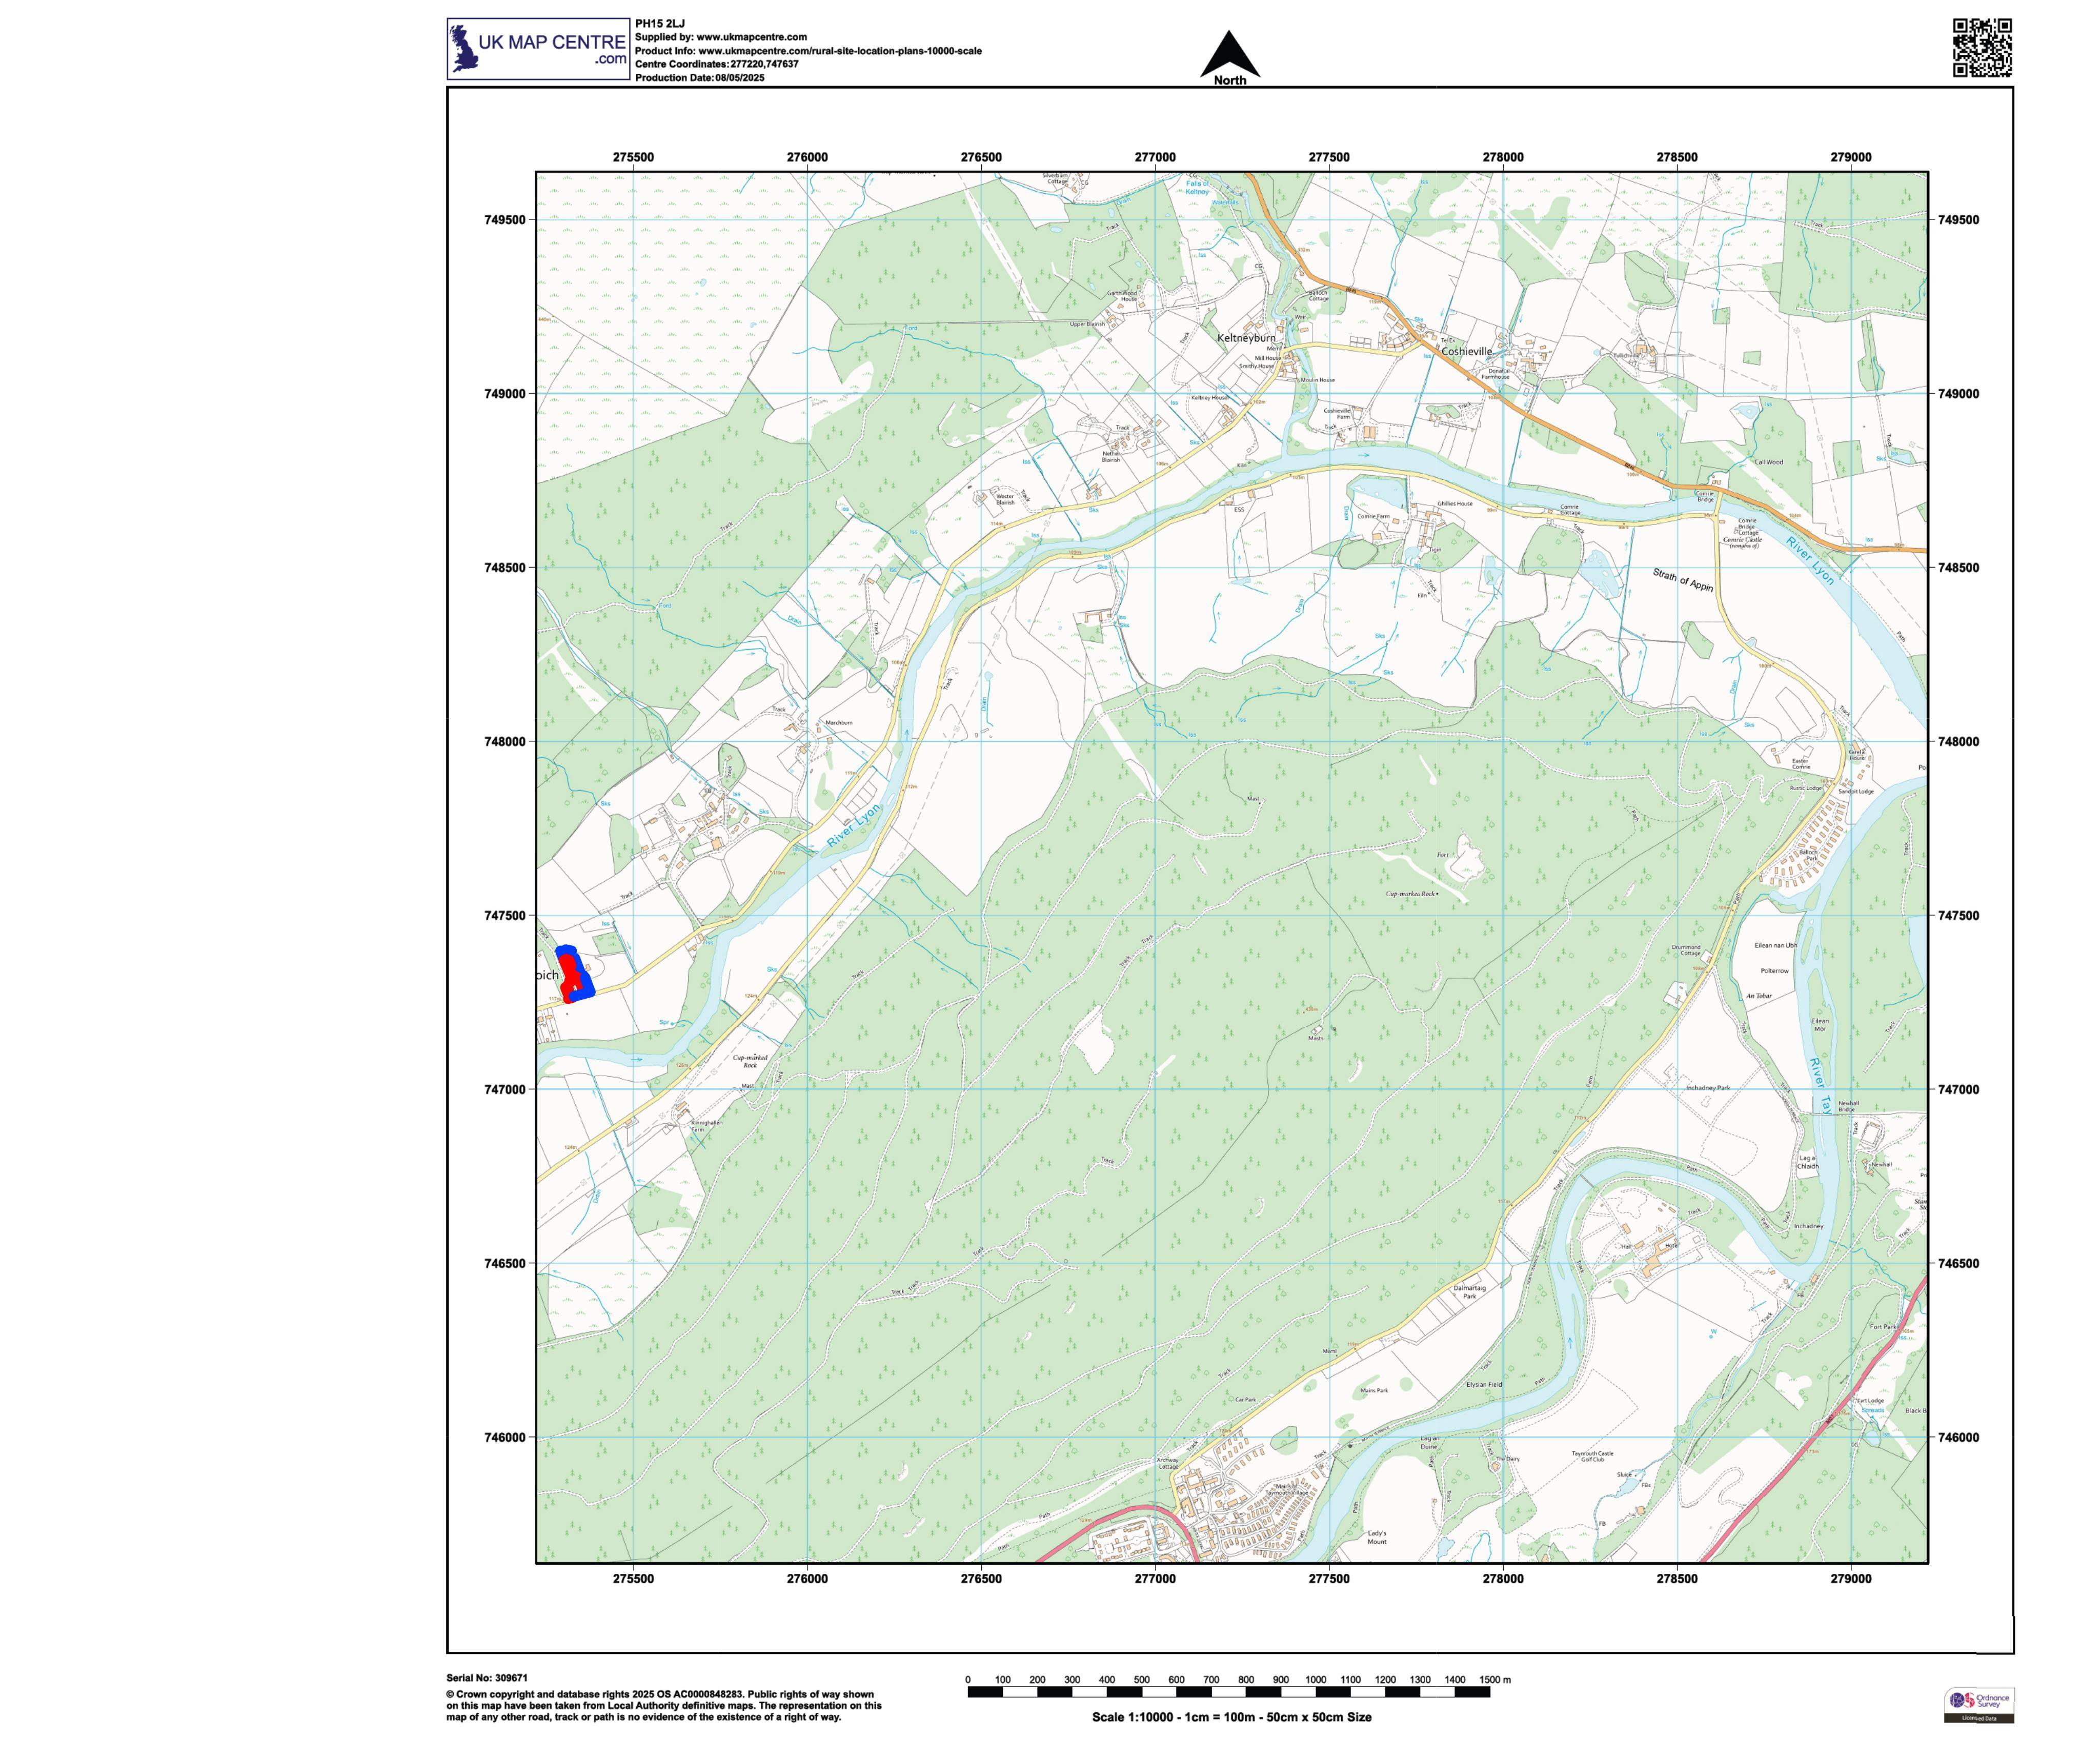Select the red and blue site boundary marker
2100x1740 pixels.
pos(575,974)
